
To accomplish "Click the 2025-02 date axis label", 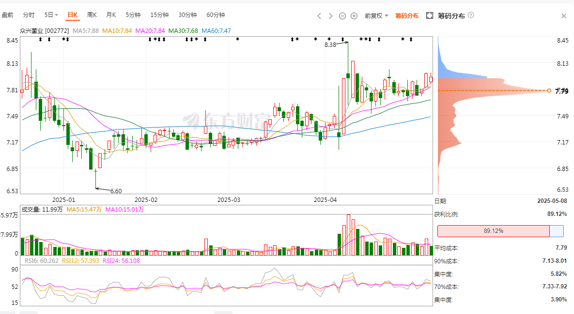I will (146, 200).
